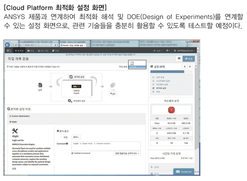Go to next setup step arrow
The image size is (247, 181).
pyautogui.click(x=190, y=66)
